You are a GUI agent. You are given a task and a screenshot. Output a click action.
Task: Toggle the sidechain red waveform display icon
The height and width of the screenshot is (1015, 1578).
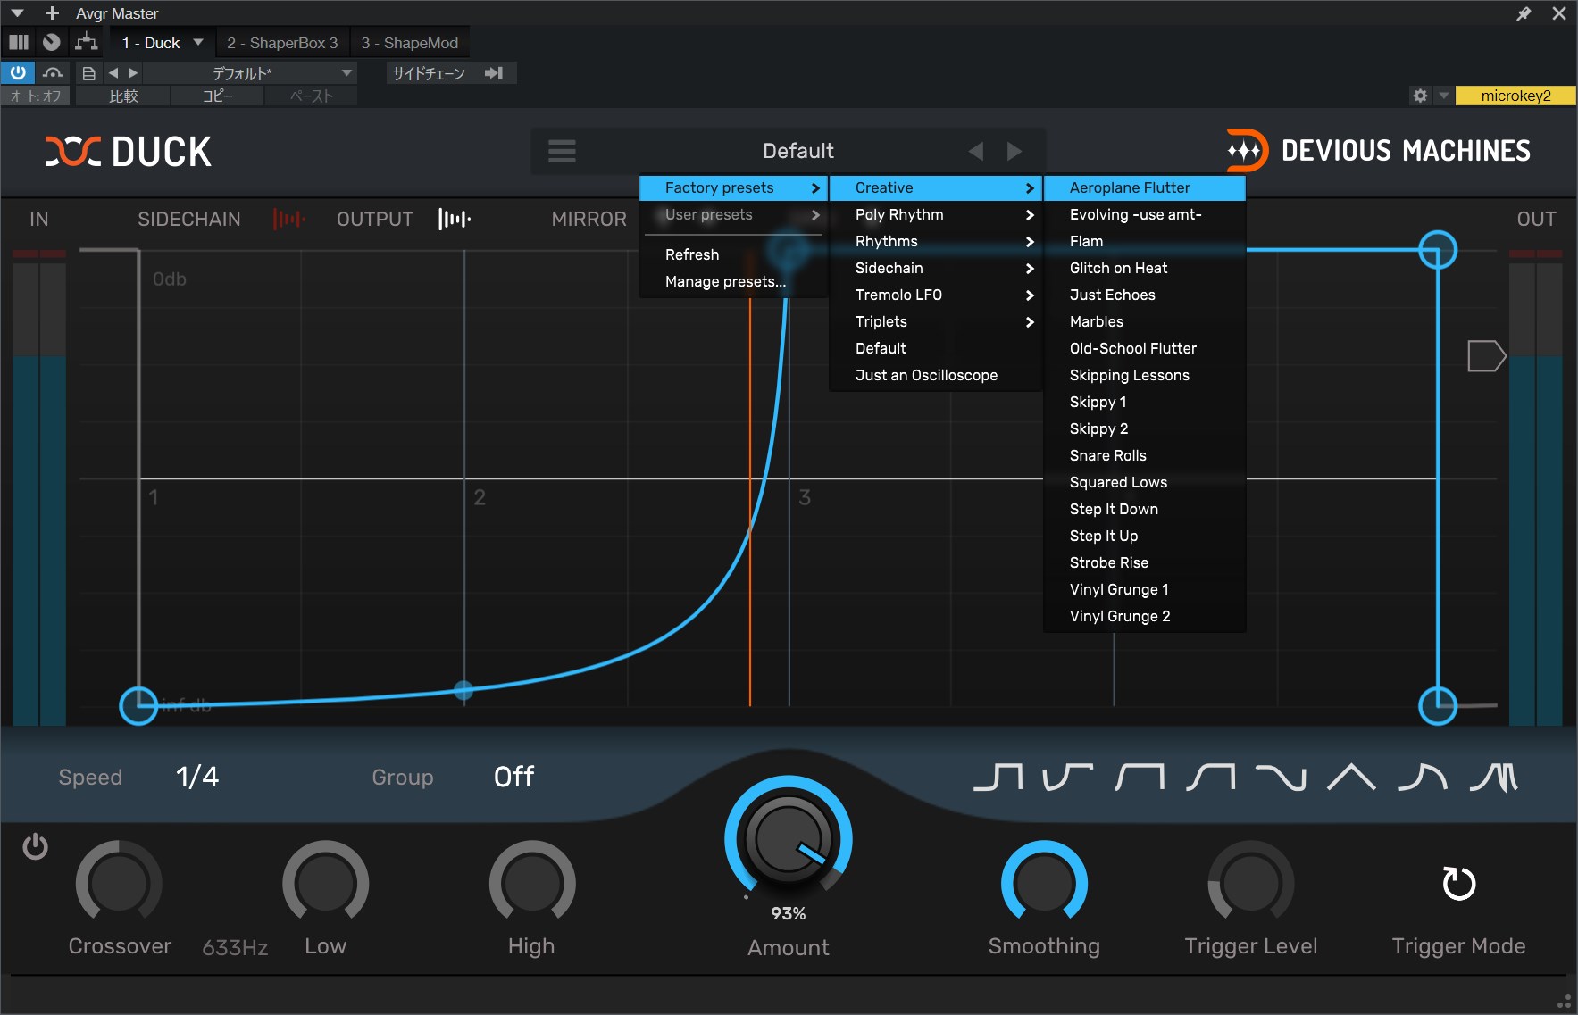point(288,219)
